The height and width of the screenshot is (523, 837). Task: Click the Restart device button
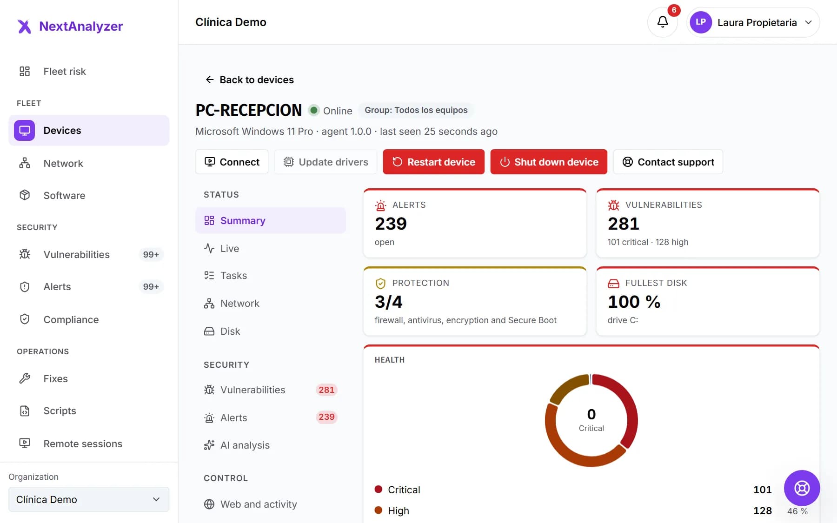[433, 162]
